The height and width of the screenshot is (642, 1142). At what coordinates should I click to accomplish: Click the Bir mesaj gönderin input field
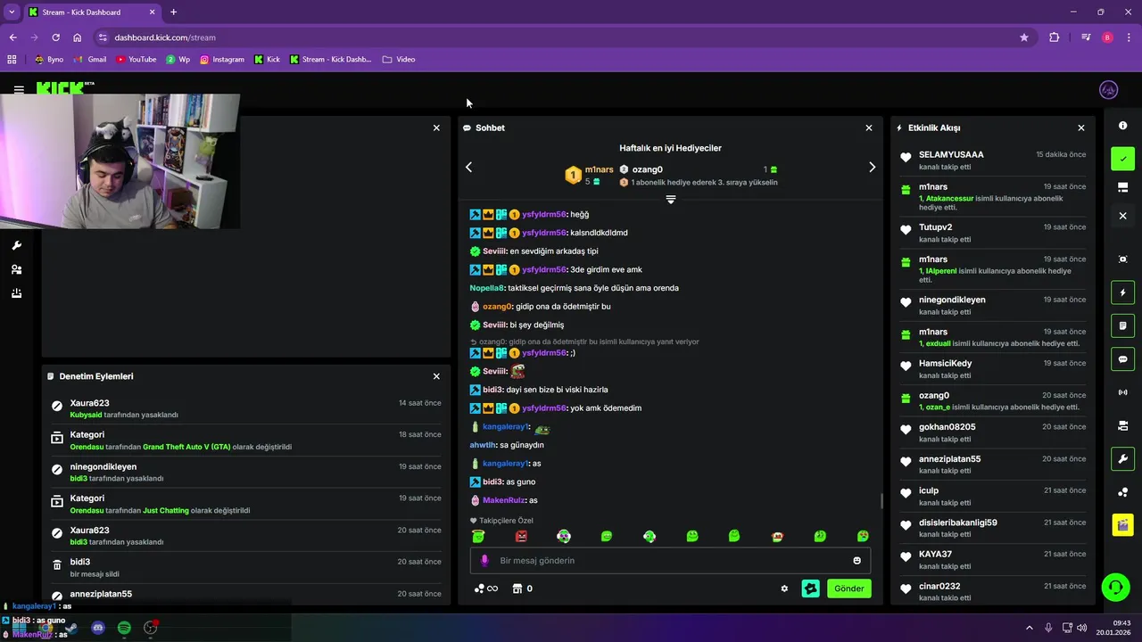pyautogui.click(x=670, y=561)
